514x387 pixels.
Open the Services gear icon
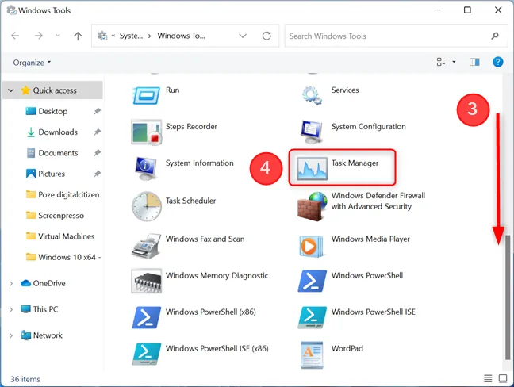click(x=312, y=95)
